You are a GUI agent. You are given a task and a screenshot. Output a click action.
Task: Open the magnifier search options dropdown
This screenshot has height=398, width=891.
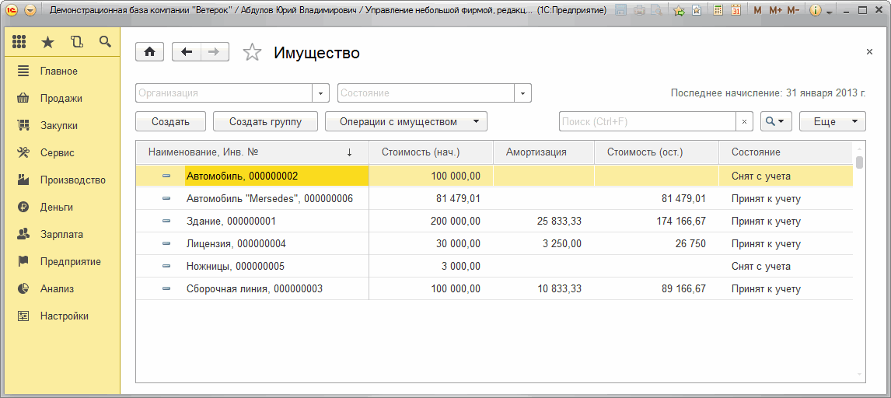(x=776, y=121)
